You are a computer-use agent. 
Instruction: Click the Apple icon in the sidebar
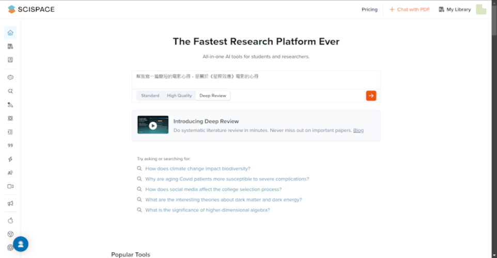click(10, 220)
